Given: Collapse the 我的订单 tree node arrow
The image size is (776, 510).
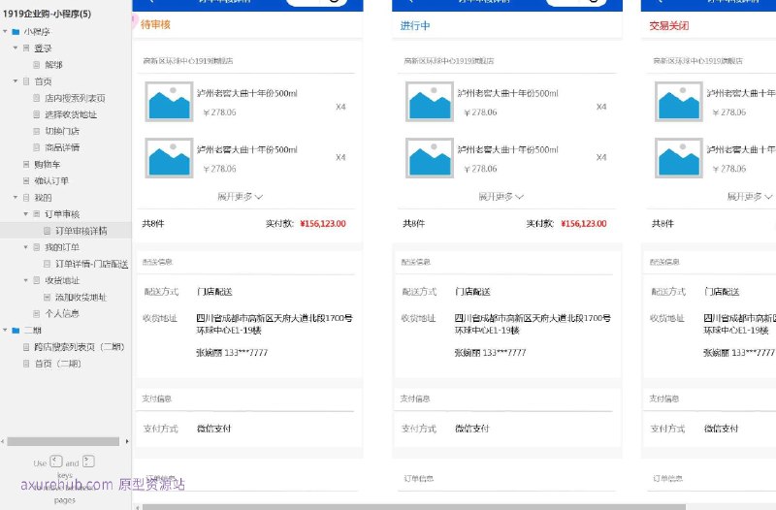Looking at the screenshot, I should point(26,247).
